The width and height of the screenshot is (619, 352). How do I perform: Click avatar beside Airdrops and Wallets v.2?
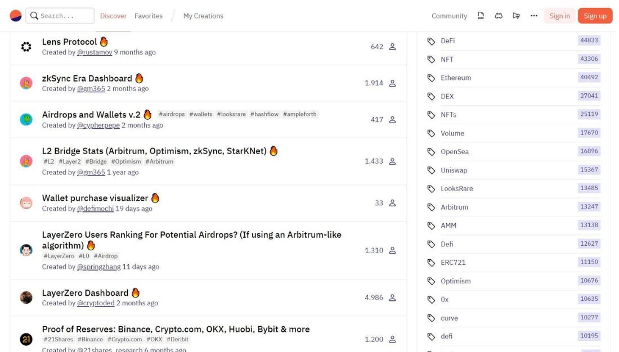tap(26, 119)
